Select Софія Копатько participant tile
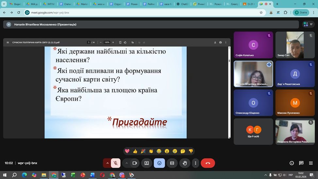The height and width of the screenshot is (179, 318). (x=253, y=45)
